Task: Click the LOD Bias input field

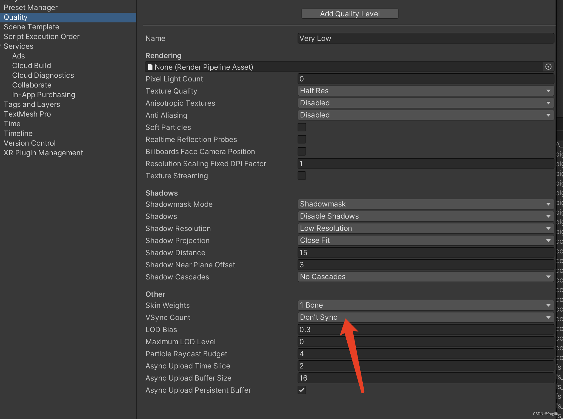Action: (x=426, y=329)
